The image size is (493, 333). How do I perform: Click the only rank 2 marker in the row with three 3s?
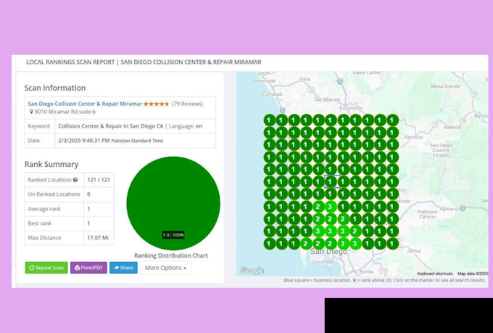click(355, 231)
